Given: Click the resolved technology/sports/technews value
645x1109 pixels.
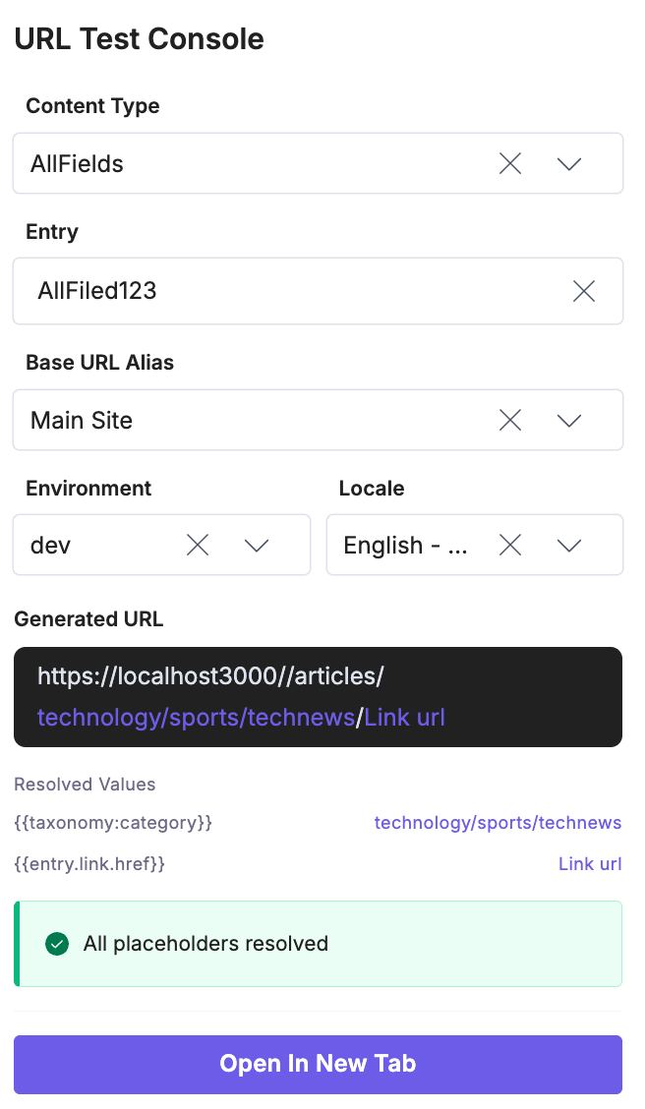Looking at the screenshot, I should pos(498,823).
